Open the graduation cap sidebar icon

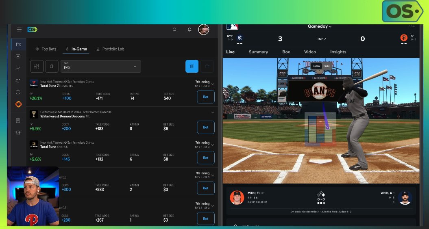[x=18, y=133]
